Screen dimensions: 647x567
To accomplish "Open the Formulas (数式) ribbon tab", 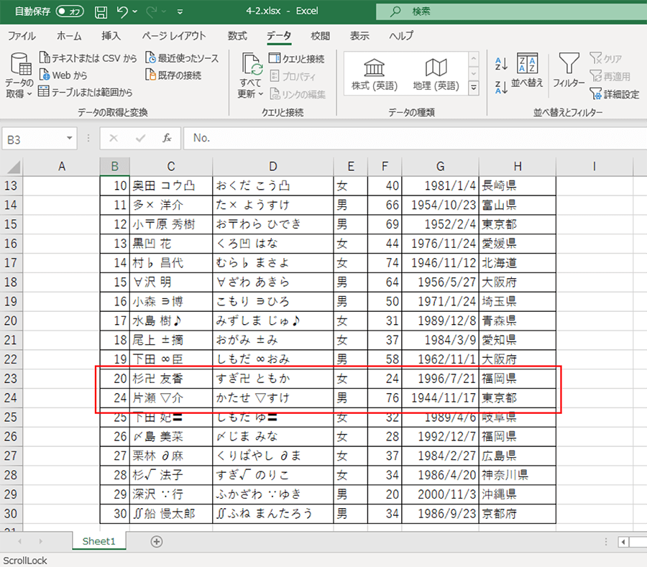I will [237, 36].
